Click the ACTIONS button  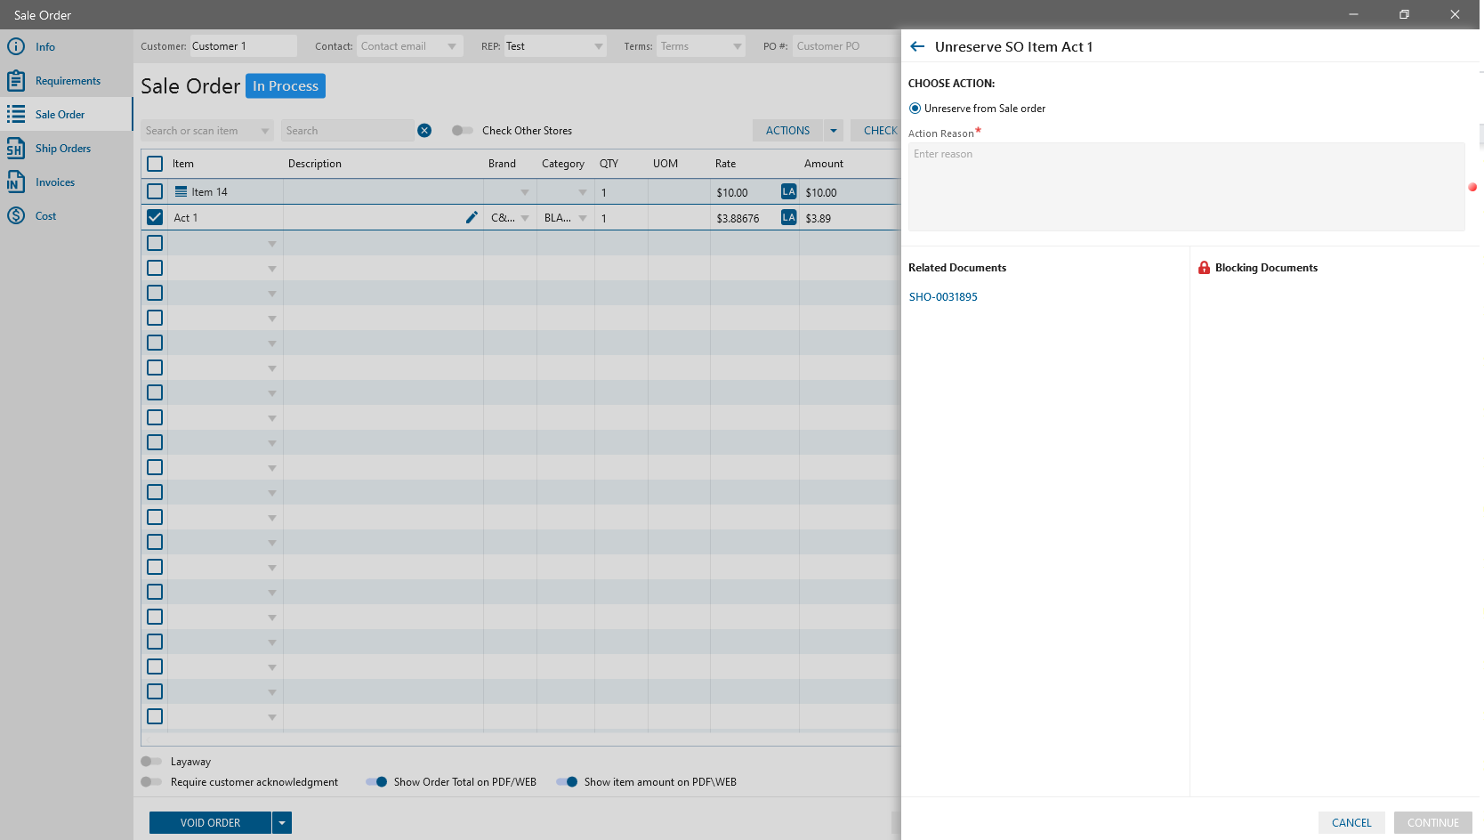pyautogui.click(x=788, y=131)
